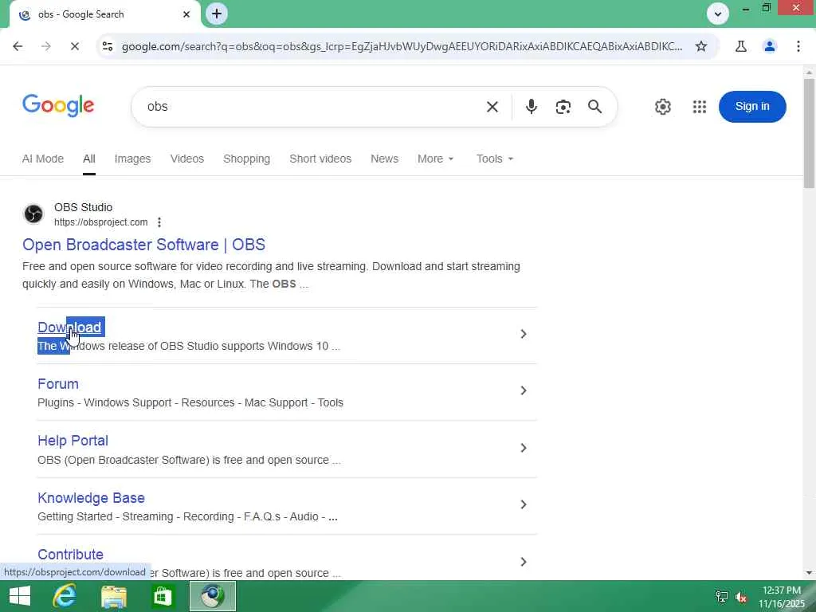Open the network tray icon
Screen dimensions: 816x612
click(x=721, y=597)
